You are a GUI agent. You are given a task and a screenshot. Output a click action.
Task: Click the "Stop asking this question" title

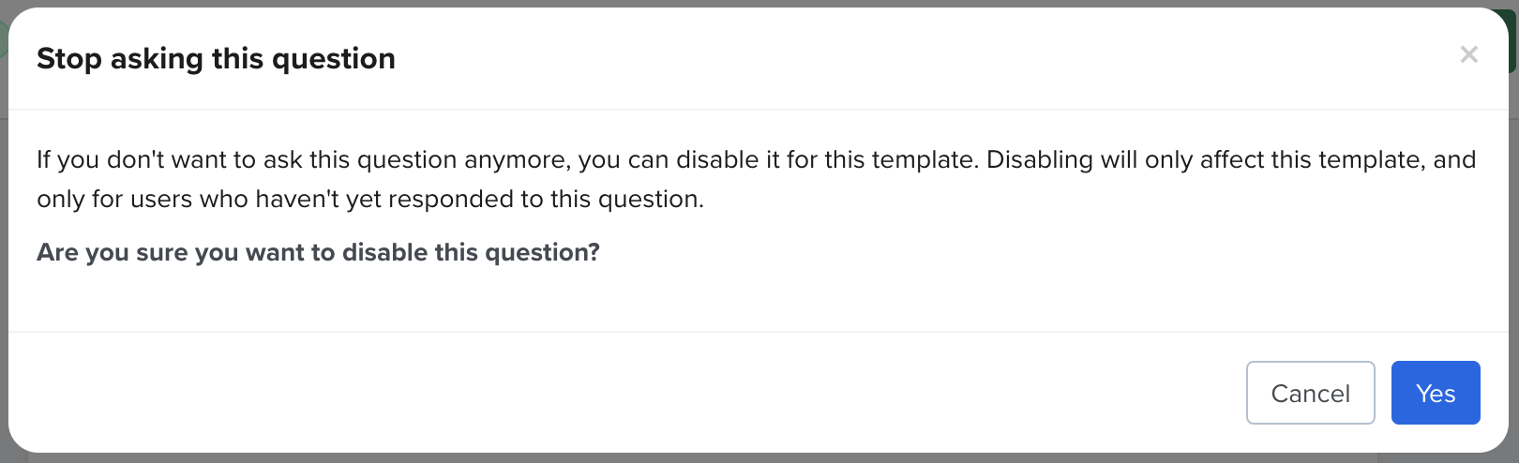point(216,59)
